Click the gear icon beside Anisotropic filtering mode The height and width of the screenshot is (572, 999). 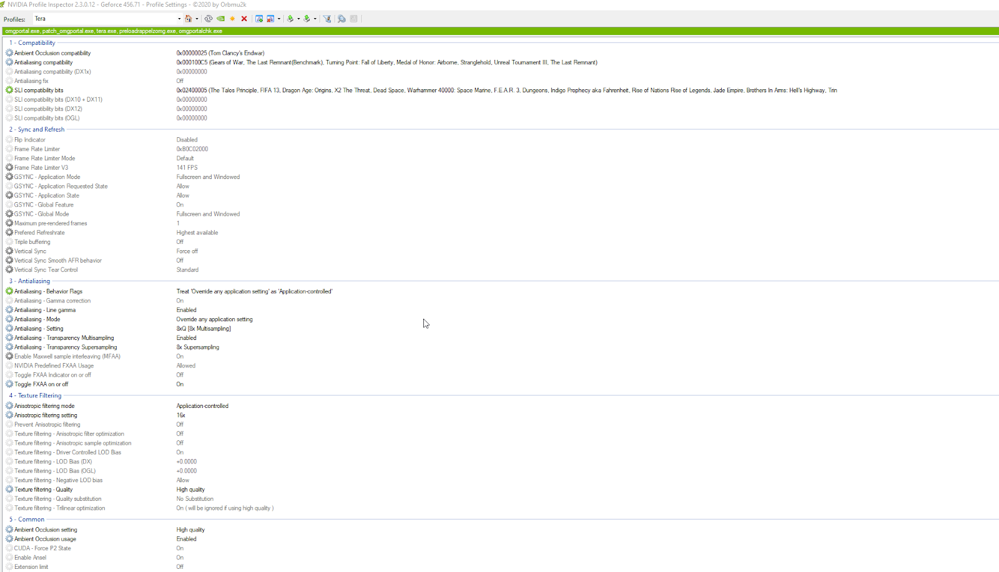point(9,405)
